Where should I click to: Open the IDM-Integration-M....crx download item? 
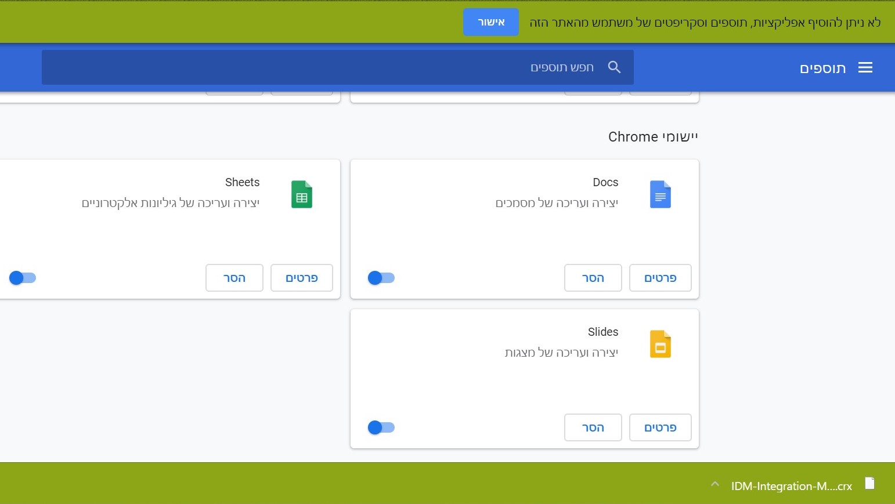pos(792,486)
